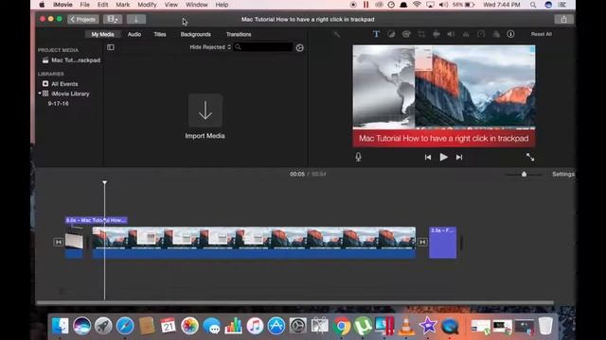The width and height of the screenshot is (606, 340).
Task: Switch to the Audio tab
Action: 134,34
